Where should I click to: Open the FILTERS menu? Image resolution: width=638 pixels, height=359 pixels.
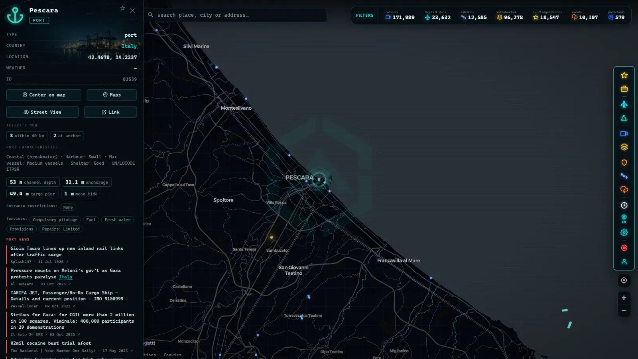(x=364, y=16)
